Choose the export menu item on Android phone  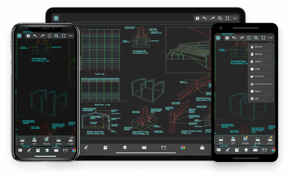point(260,62)
